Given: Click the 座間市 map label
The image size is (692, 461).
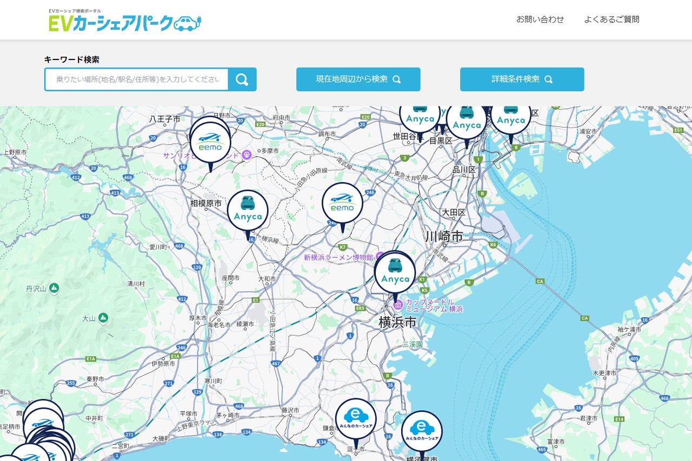Looking at the screenshot, I should point(230,278).
